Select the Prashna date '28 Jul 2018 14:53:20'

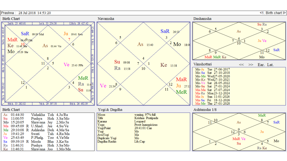pos(34,13)
